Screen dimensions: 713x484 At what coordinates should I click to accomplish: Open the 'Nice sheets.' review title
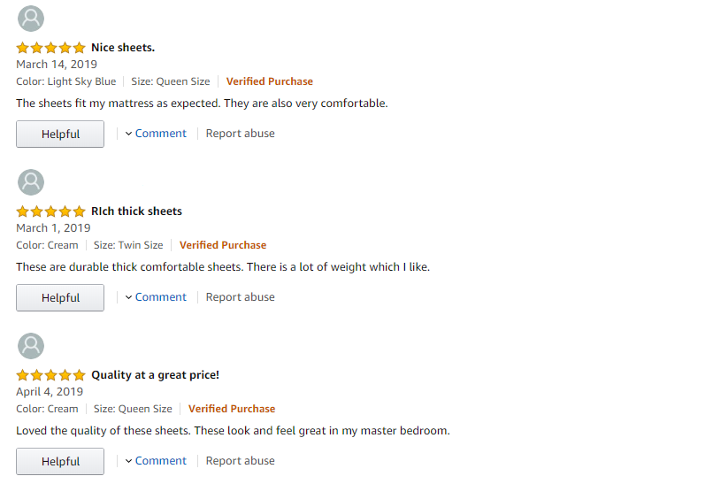coord(123,48)
